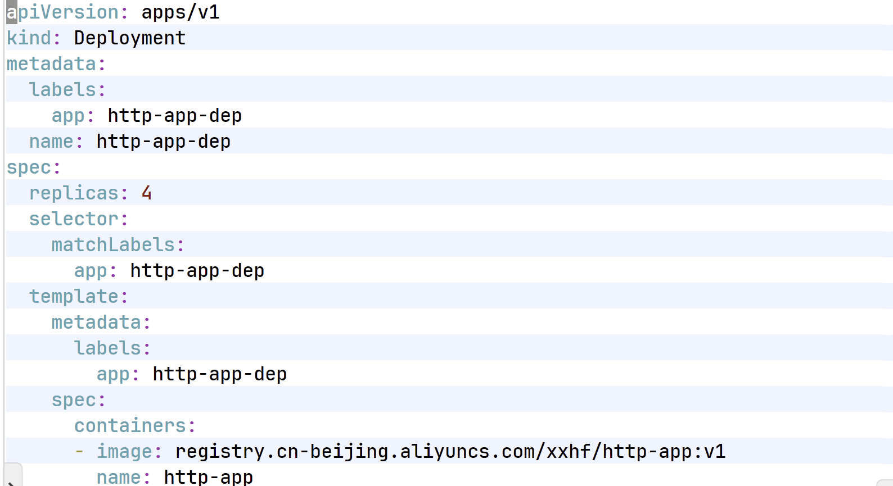Image resolution: width=893 pixels, height=486 pixels.
Task: Click the apps/v1 value
Action: tap(180, 12)
